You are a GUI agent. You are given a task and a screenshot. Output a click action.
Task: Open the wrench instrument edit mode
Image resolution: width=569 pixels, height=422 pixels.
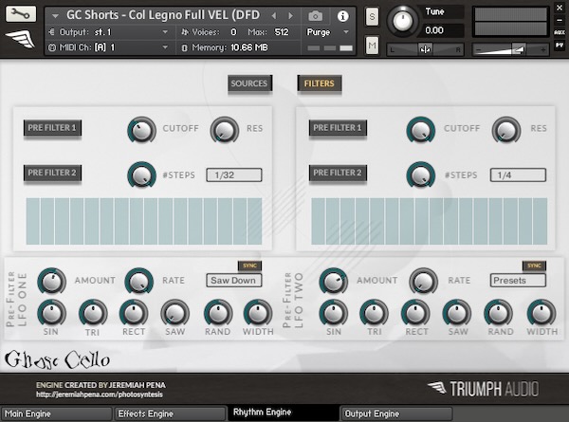21,14
